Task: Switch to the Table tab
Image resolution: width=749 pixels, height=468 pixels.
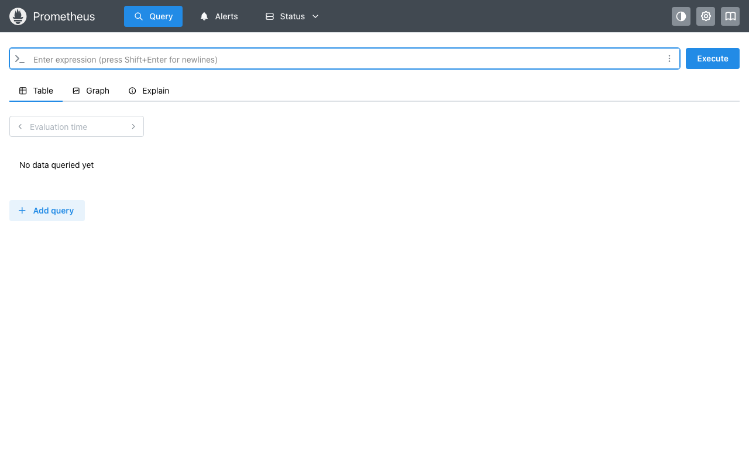Action: coord(36,91)
